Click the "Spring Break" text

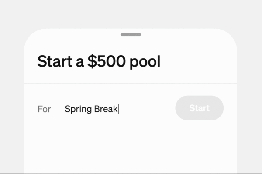[91, 109]
